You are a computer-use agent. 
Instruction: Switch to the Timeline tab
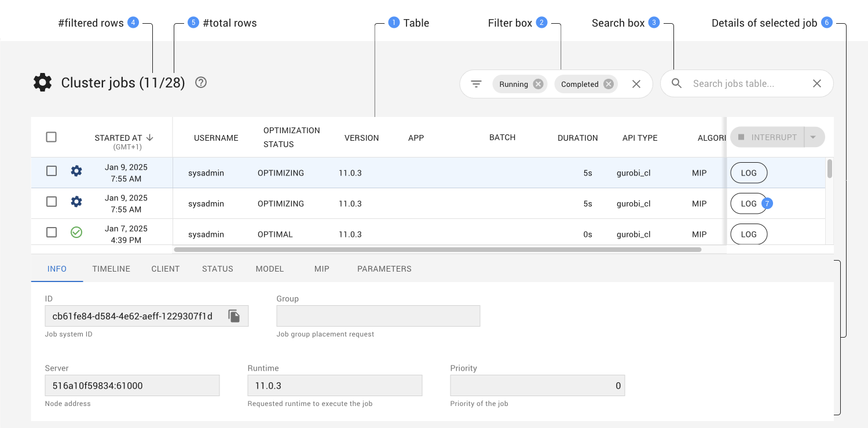point(111,269)
